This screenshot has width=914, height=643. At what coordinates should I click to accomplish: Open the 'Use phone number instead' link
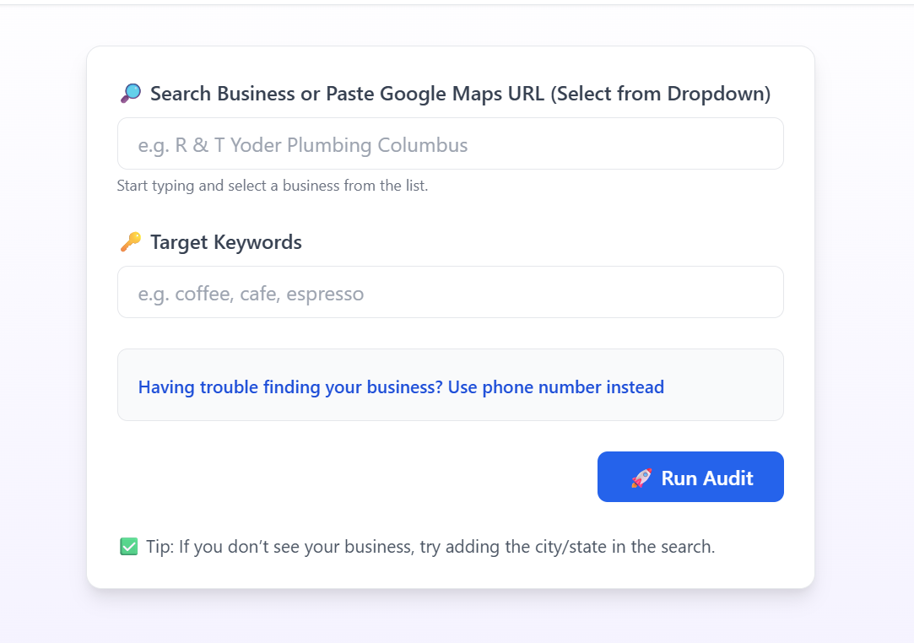click(401, 387)
